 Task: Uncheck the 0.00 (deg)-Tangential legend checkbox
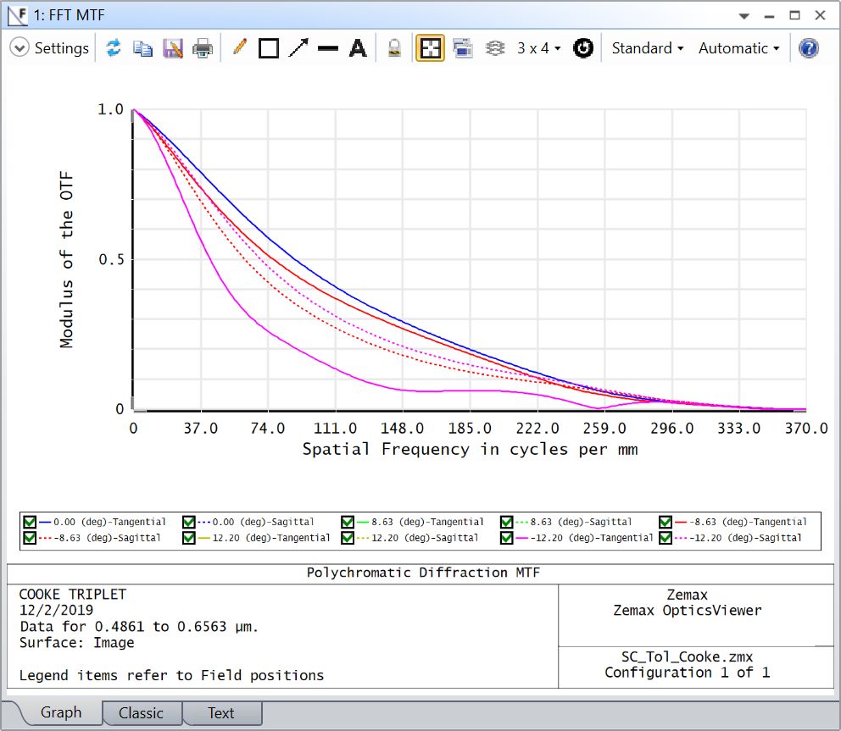tap(31, 522)
